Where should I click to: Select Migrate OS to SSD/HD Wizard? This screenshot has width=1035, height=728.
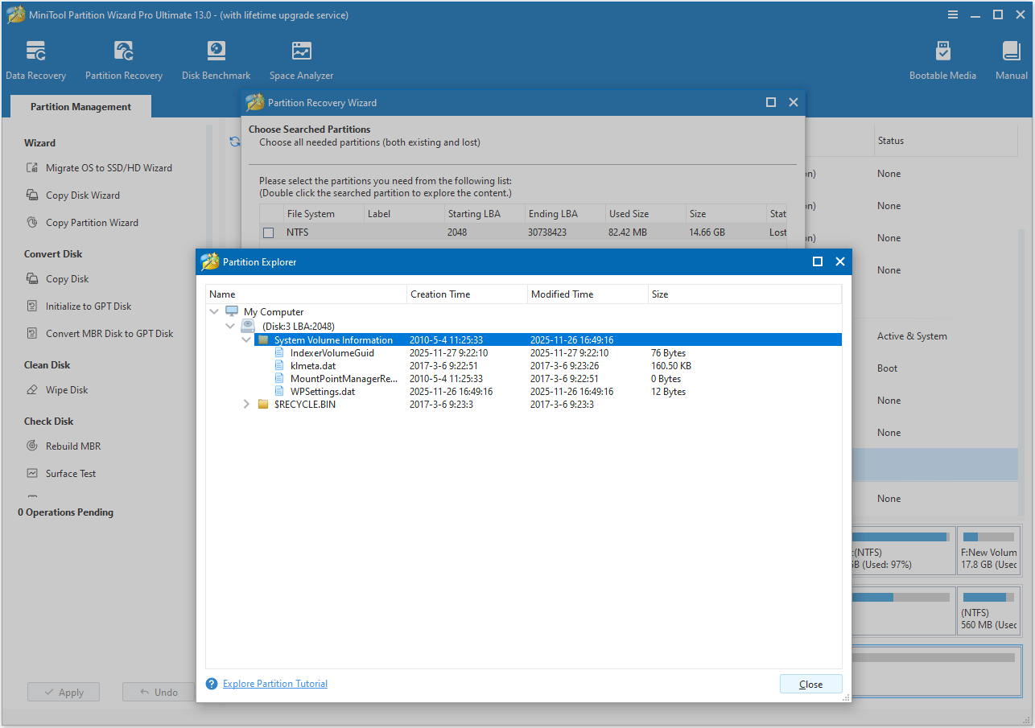(109, 168)
